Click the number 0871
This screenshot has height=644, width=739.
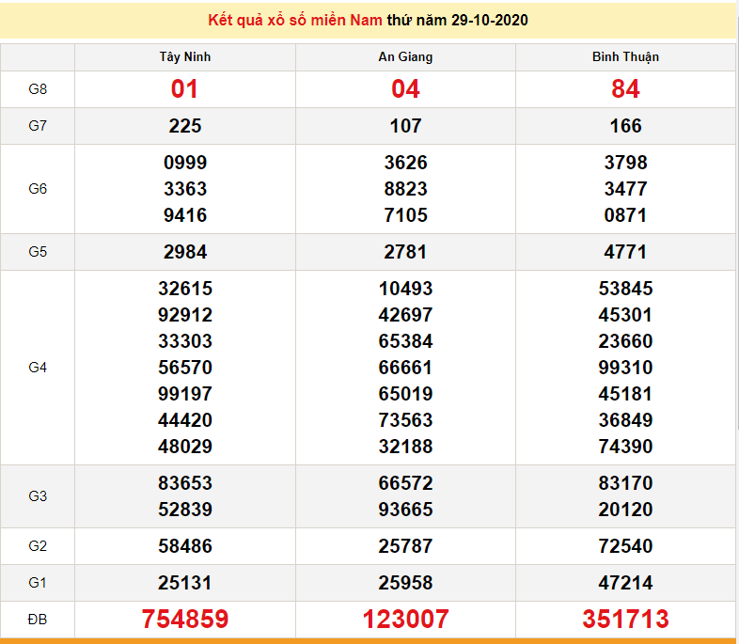(625, 215)
